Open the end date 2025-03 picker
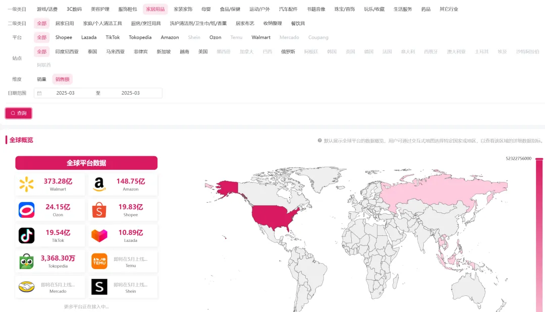The width and height of the screenshot is (545, 312). click(130, 93)
